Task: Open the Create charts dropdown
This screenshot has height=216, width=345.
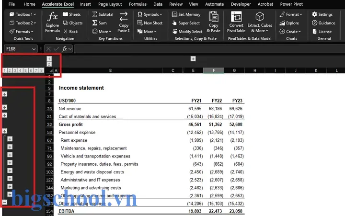Action: [x=290, y=32]
